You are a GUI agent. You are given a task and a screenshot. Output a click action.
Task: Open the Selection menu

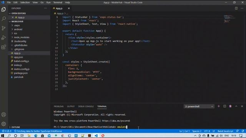point(25,3)
